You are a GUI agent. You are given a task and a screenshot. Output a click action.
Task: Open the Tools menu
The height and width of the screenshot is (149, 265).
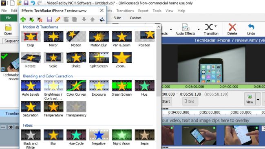coord(157,11)
